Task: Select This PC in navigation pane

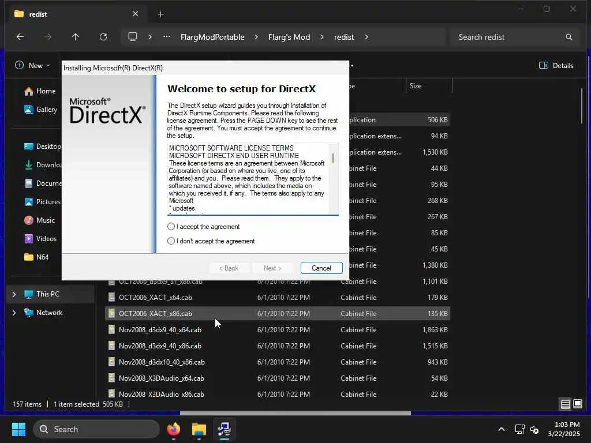Action: click(x=51, y=294)
